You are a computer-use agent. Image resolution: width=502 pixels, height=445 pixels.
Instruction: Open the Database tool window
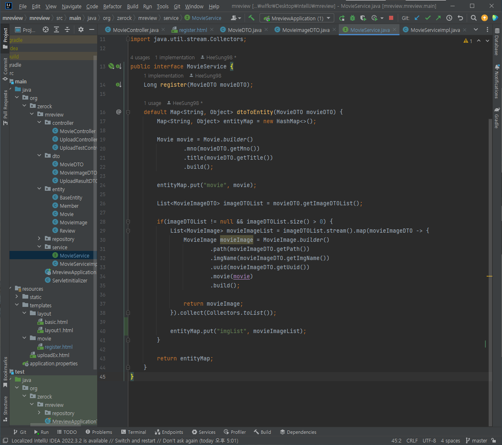coord(497,42)
